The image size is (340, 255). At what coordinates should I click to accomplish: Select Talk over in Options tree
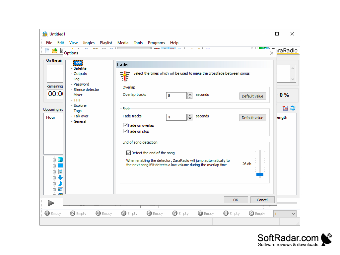[81, 116]
